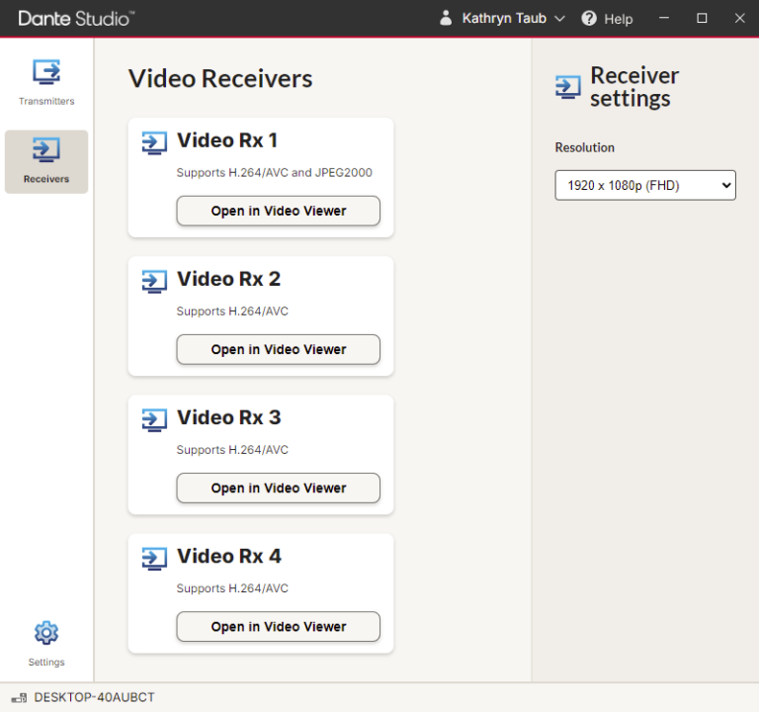Open the Resolution dropdown

644,185
